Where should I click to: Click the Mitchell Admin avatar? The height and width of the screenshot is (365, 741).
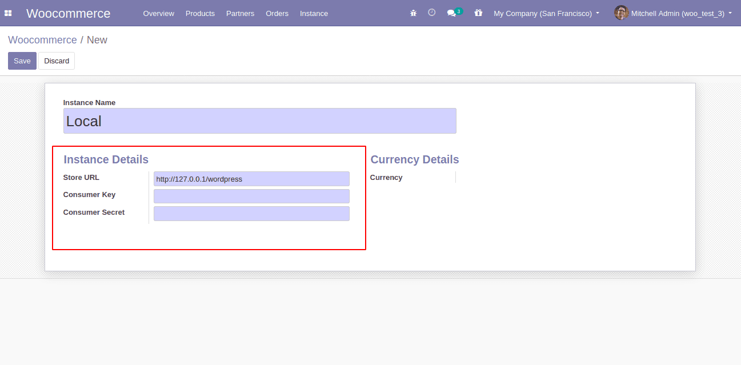pos(621,13)
